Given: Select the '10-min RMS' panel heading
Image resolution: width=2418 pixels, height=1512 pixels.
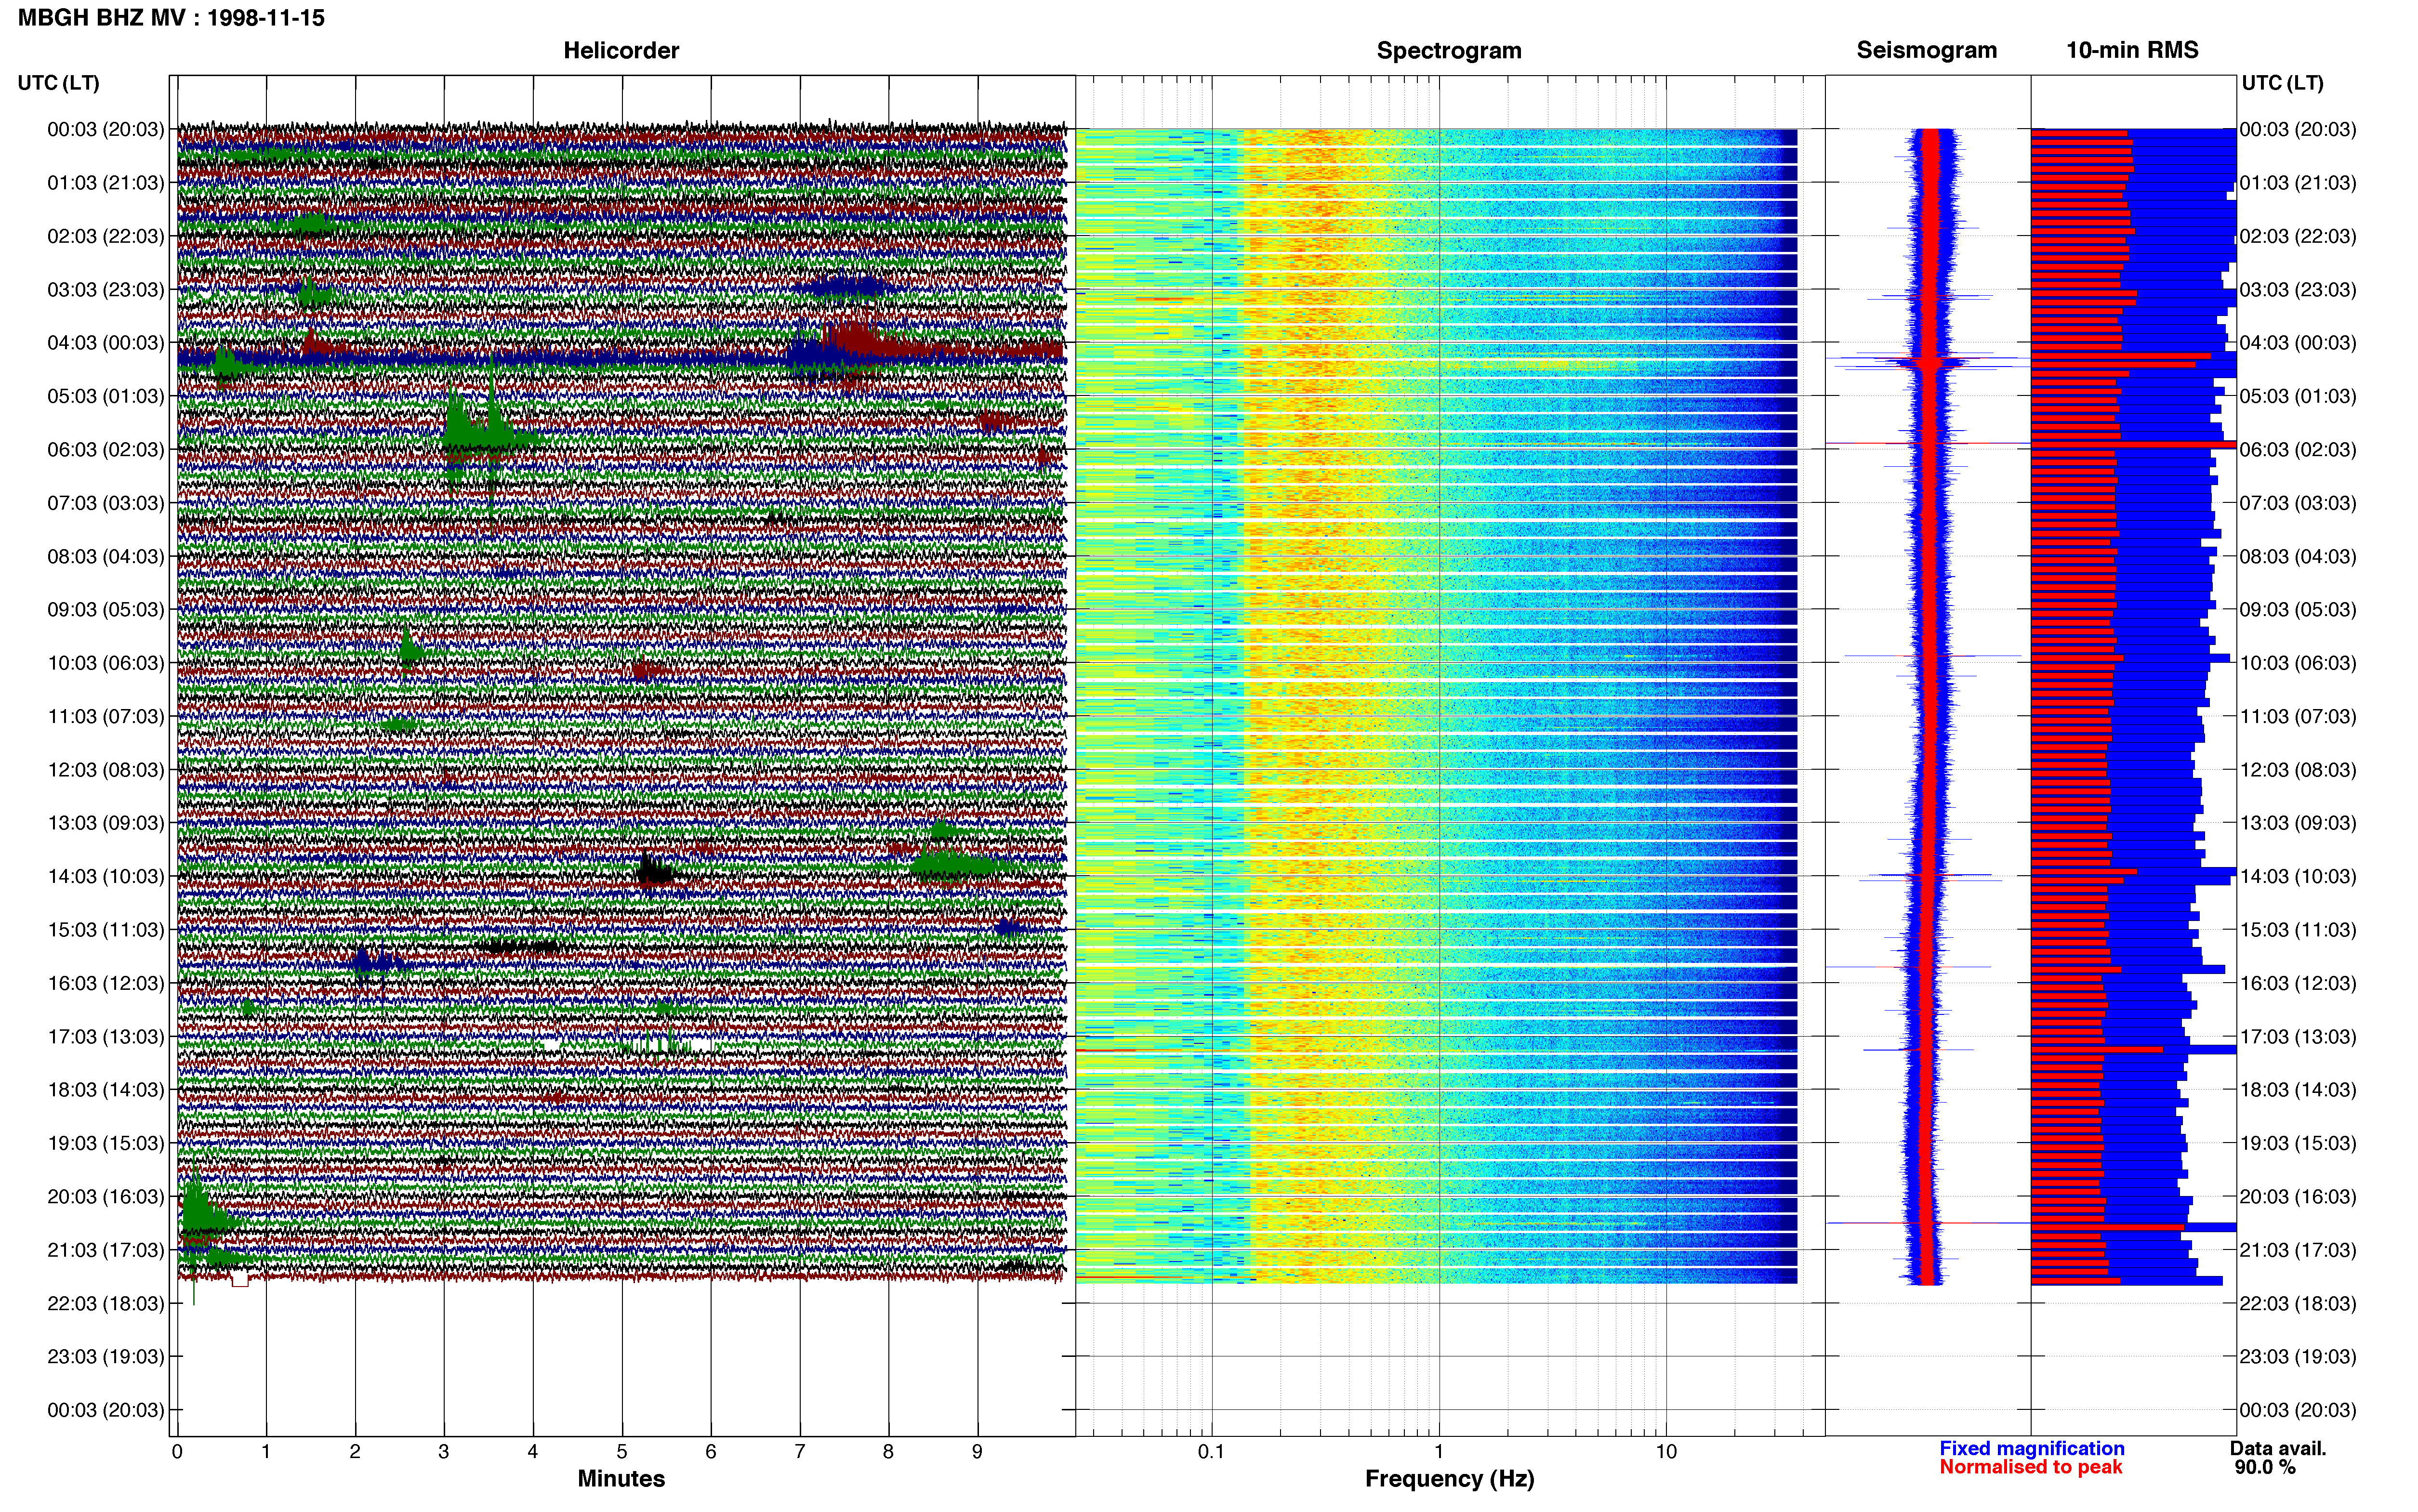Looking at the screenshot, I should click(2132, 51).
